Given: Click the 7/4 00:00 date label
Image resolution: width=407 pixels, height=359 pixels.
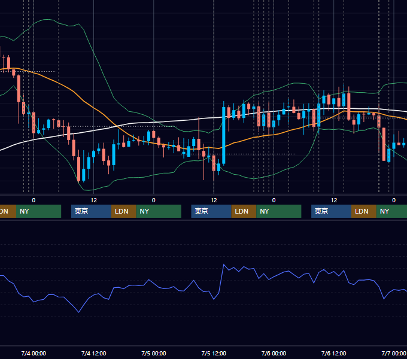Looking at the screenshot, I should point(34,353).
